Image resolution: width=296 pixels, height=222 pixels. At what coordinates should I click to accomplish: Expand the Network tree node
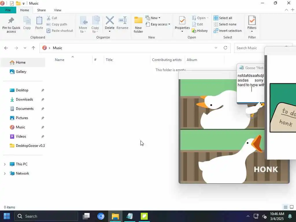click(5, 173)
